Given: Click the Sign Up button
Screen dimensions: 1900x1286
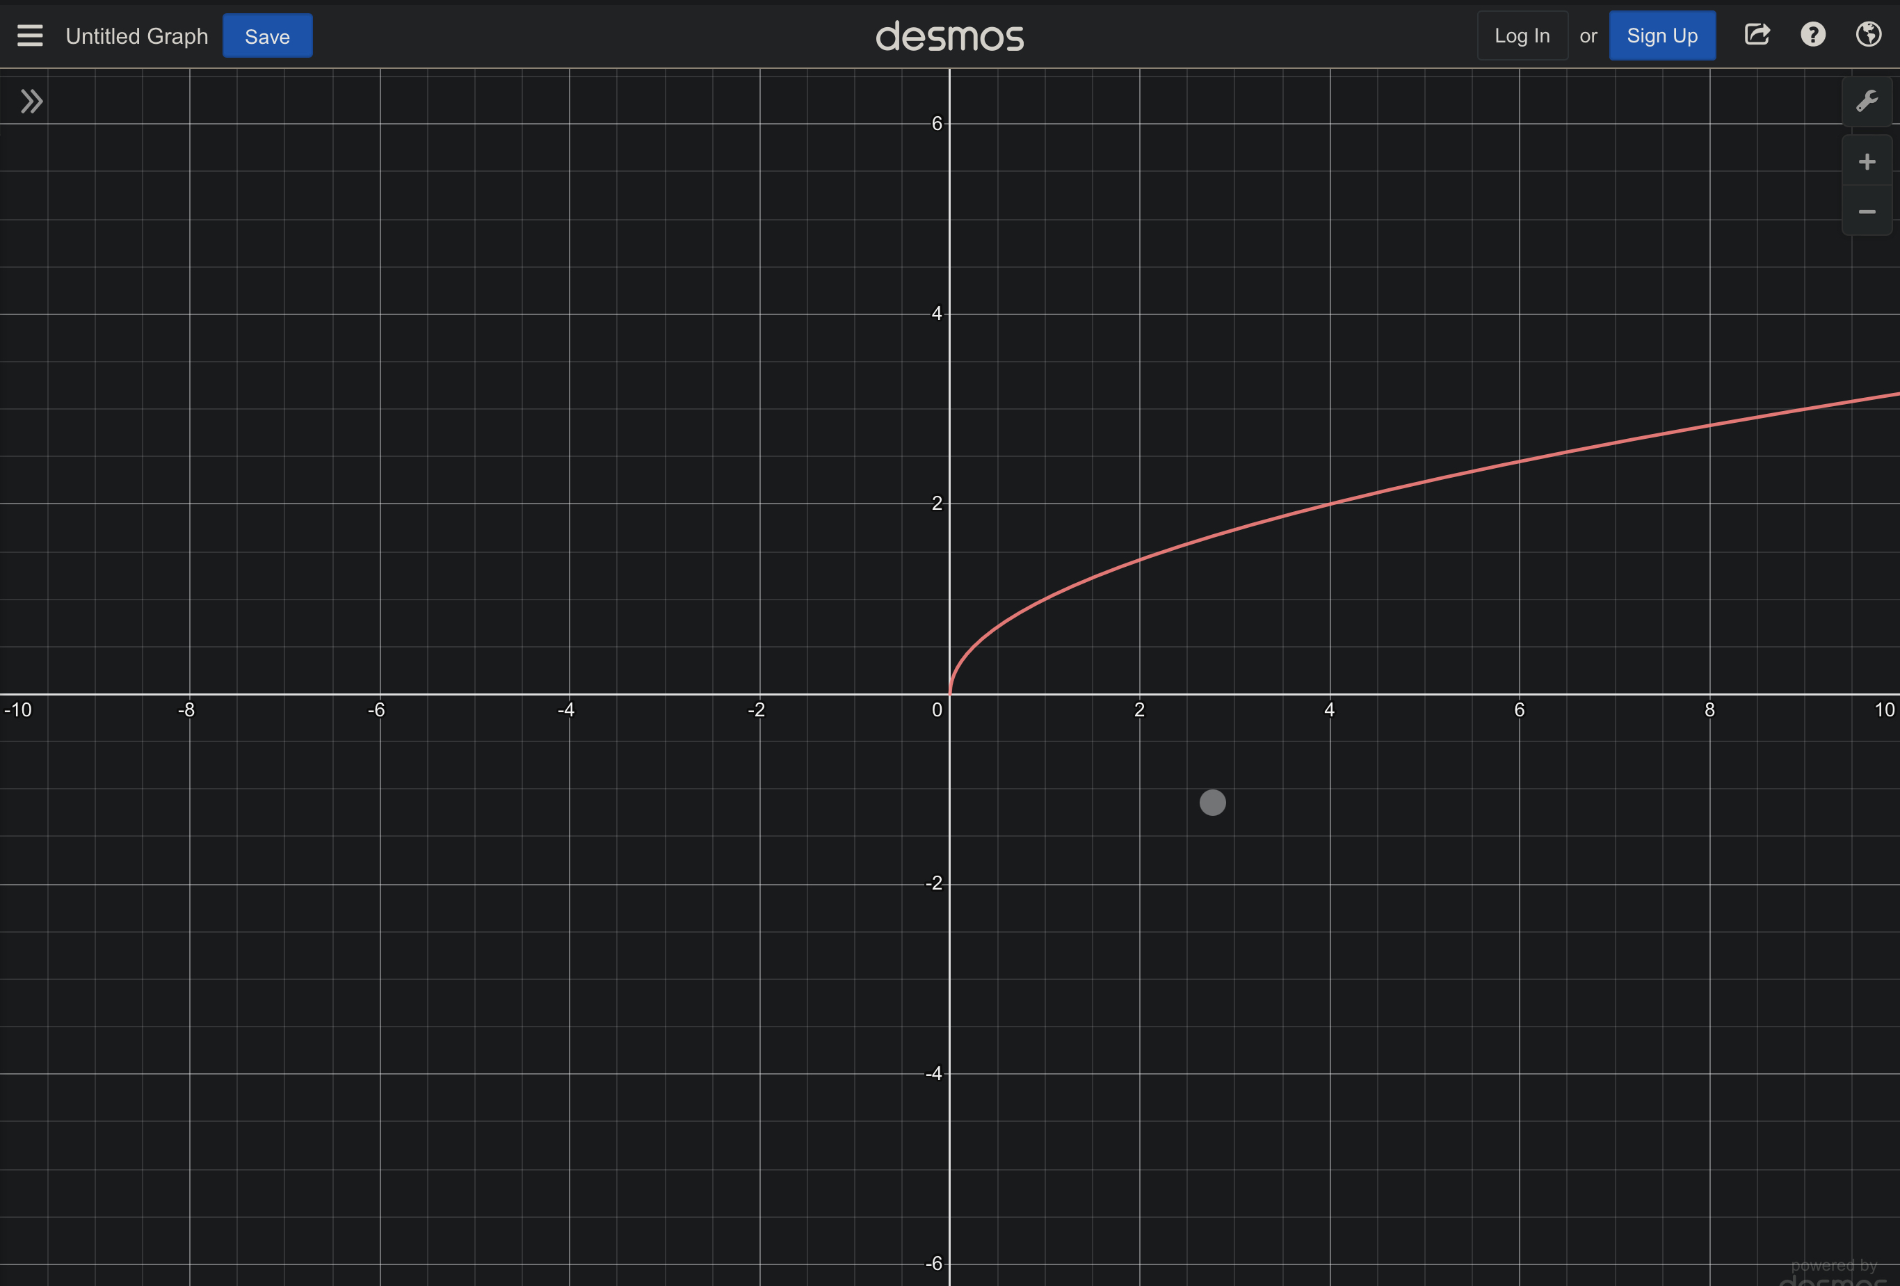Looking at the screenshot, I should tap(1661, 35).
